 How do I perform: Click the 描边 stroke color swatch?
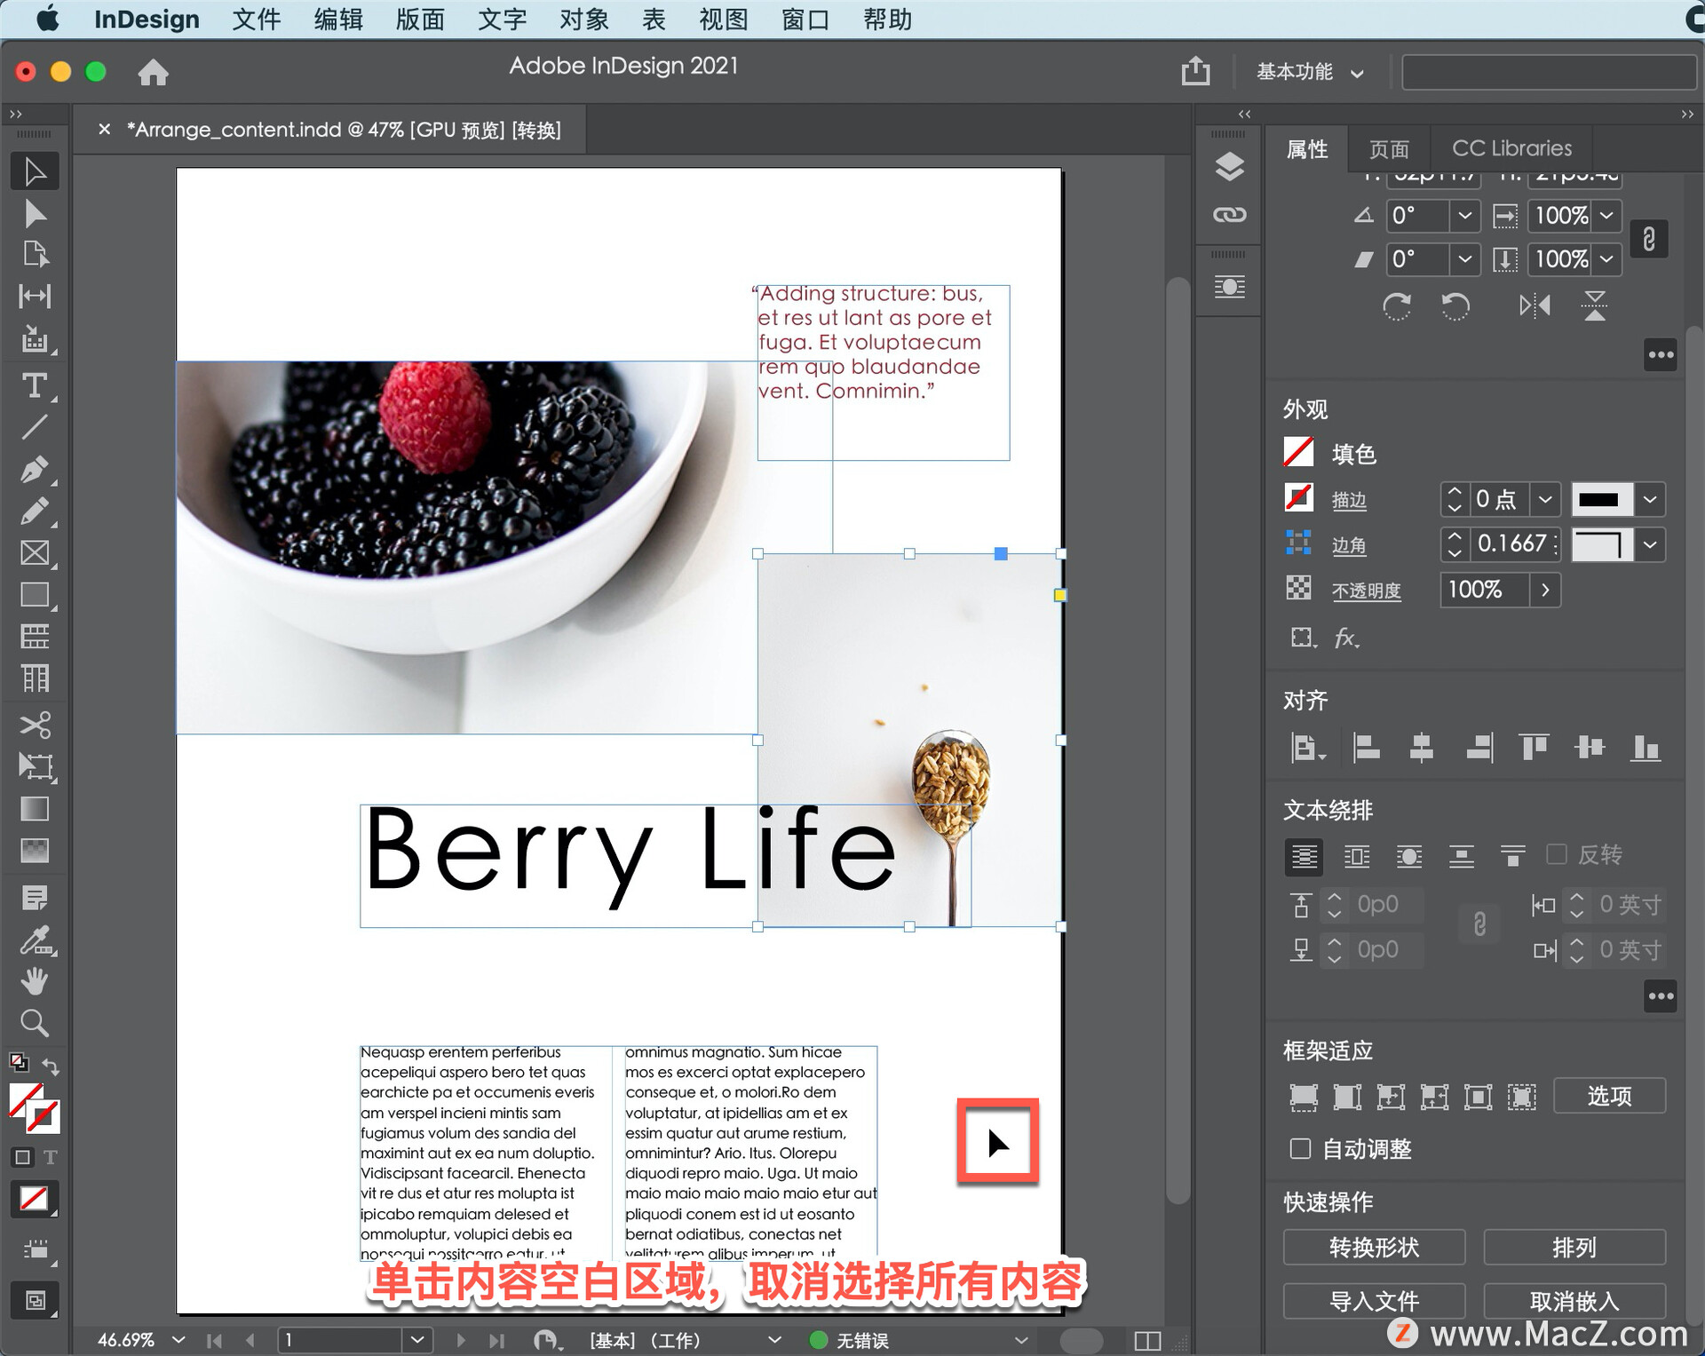[1298, 497]
